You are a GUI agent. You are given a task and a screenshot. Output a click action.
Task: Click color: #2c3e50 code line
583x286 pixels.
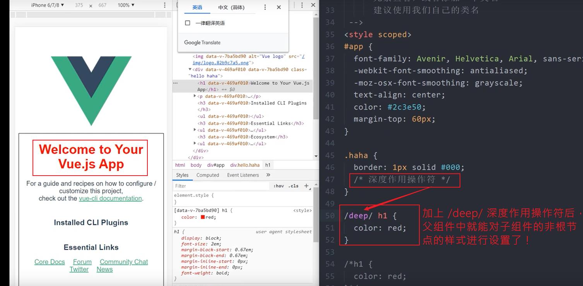point(390,107)
